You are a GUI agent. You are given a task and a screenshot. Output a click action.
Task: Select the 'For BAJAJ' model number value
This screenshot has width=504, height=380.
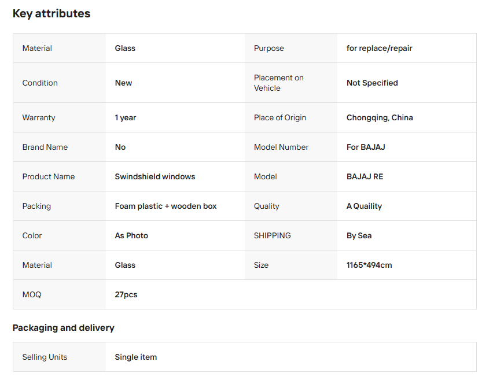[x=366, y=147]
